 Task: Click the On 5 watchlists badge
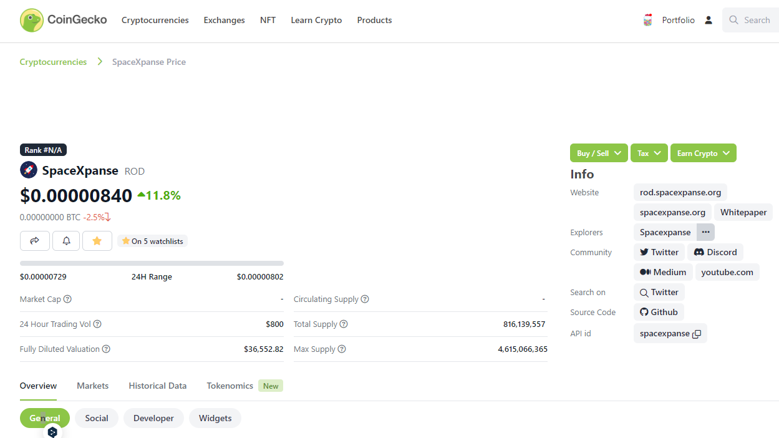click(x=153, y=241)
